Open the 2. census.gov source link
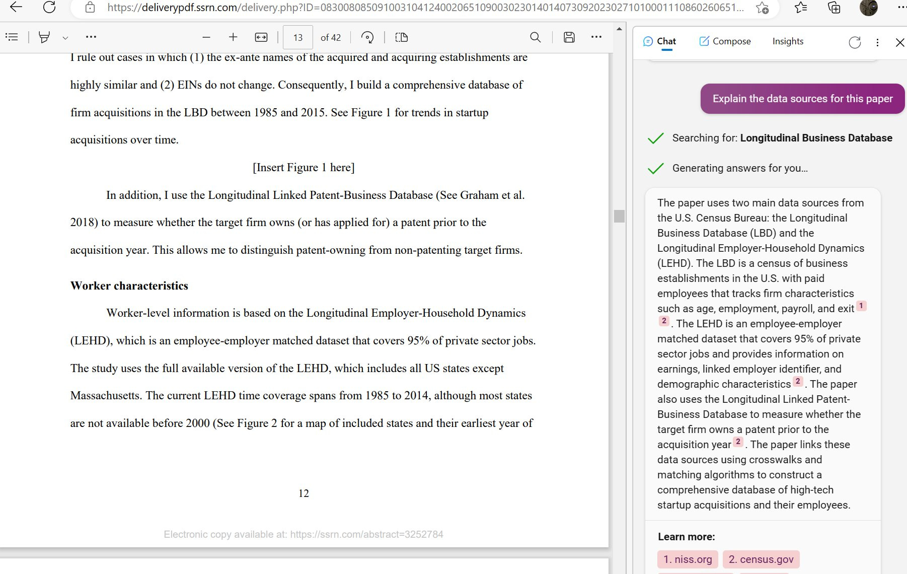Image resolution: width=907 pixels, height=574 pixels. point(761,559)
